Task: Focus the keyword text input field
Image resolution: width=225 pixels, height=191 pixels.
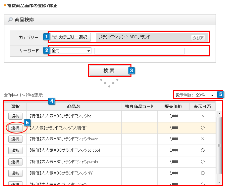Action: pos(139,51)
